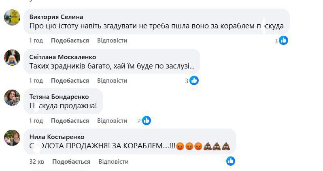This screenshot has width=323, height=171.
Task: Open Виктория Селина's profile picture
Action: (x=12, y=17)
